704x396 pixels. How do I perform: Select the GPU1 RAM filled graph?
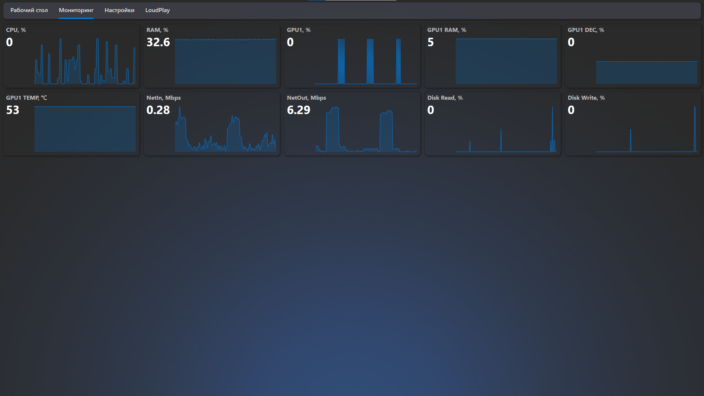506,62
